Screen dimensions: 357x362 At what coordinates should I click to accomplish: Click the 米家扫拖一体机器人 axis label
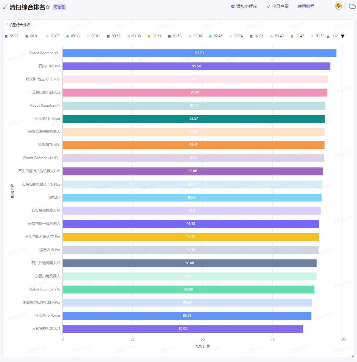pyautogui.click(x=44, y=224)
